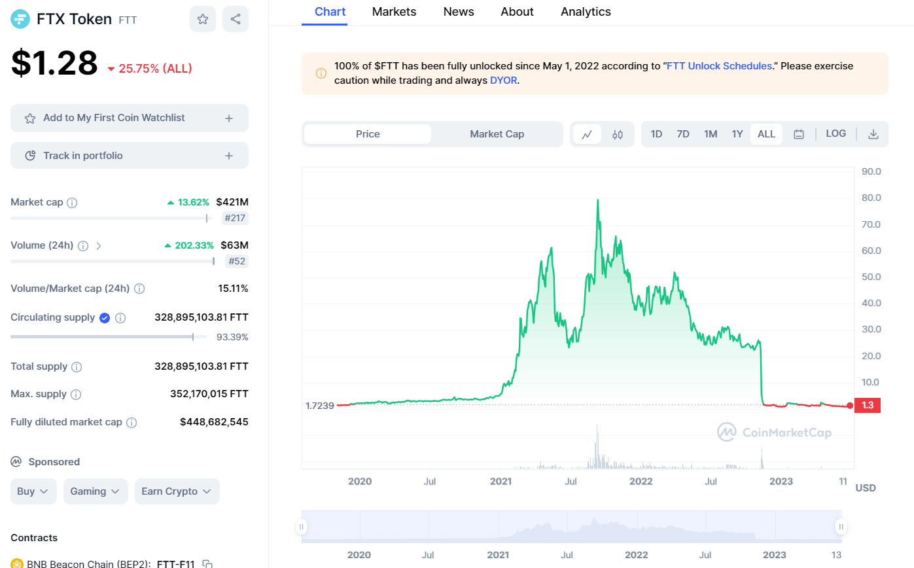Toggle LOG scale on chart
914x568 pixels.
[835, 133]
